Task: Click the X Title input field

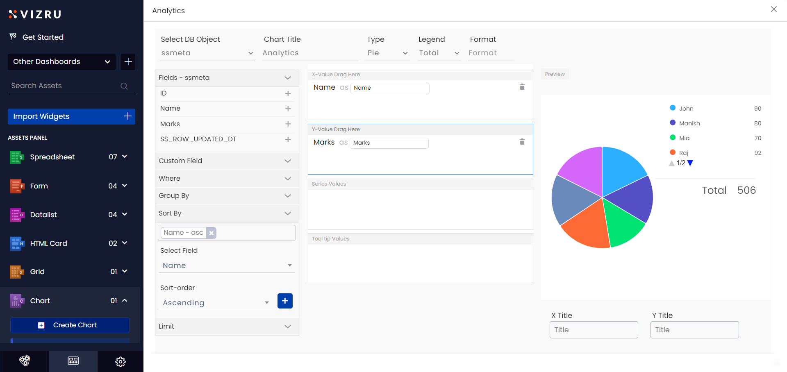Action: 593,330
